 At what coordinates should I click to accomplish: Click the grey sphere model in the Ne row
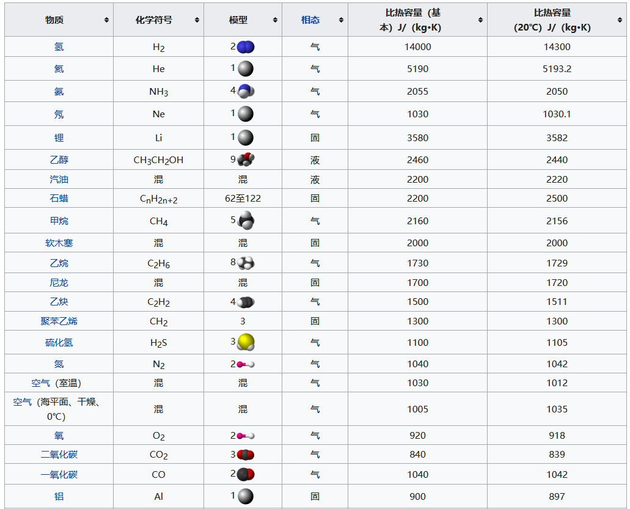pos(246,114)
